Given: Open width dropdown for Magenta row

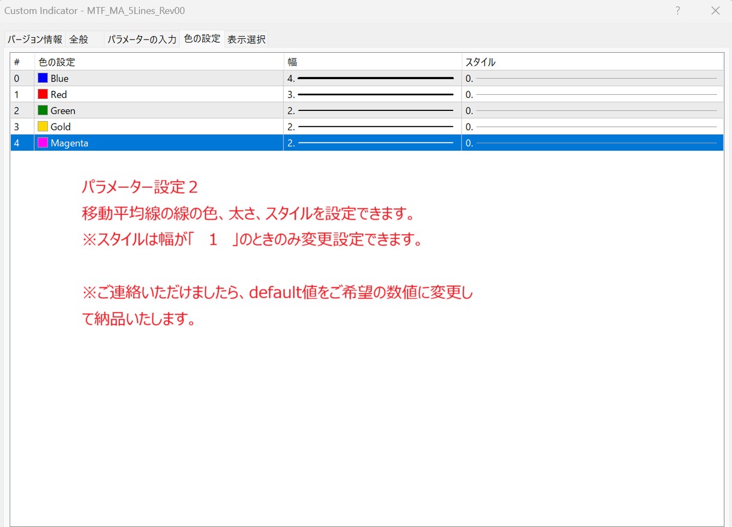Looking at the screenshot, I should click(x=373, y=143).
